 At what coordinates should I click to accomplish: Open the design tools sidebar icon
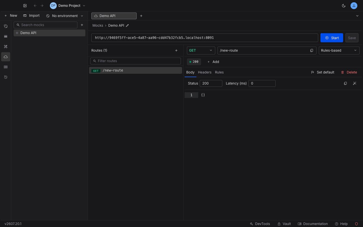click(x=6, y=47)
